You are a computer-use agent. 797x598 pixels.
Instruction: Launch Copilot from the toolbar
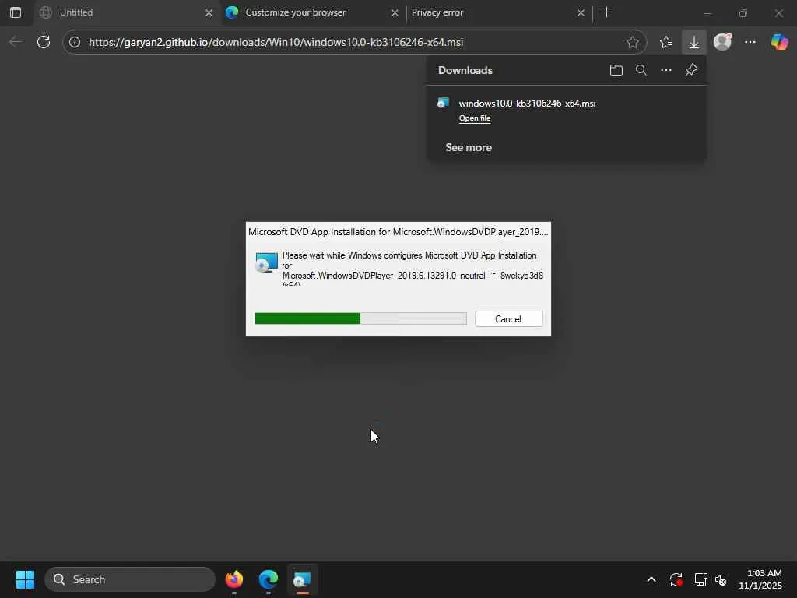[779, 42]
